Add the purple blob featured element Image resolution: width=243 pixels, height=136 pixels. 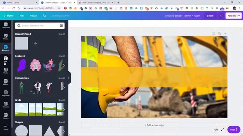[x=22, y=65]
